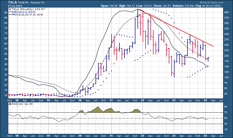The image size is (233, 138).
Task: Click the PMO line legend marker
Action: [10, 15]
